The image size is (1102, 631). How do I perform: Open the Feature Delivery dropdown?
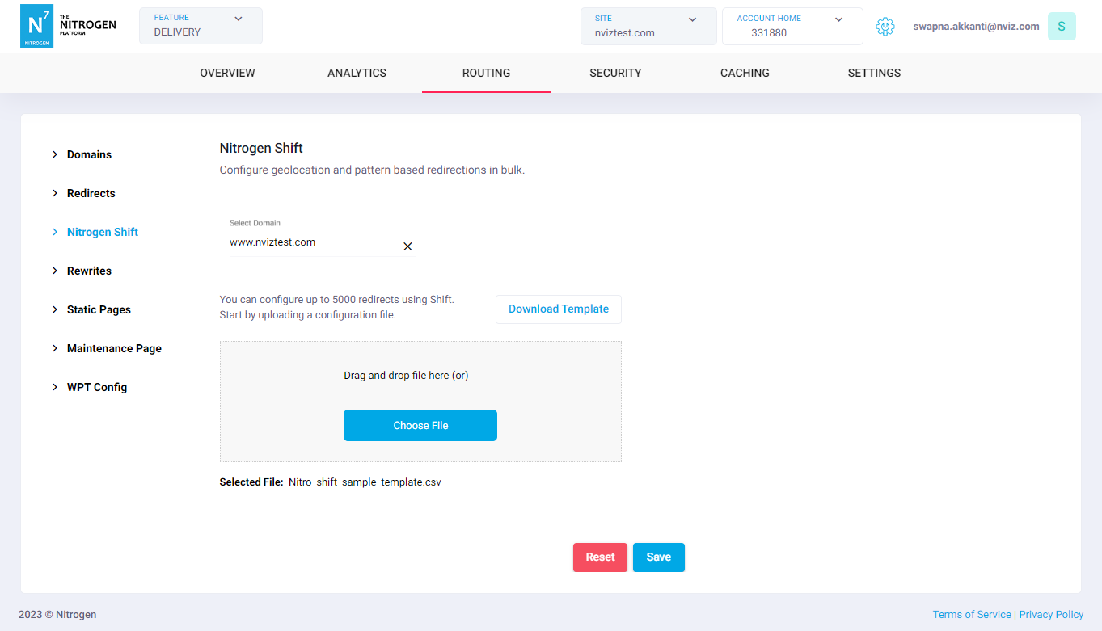pyautogui.click(x=201, y=26)
